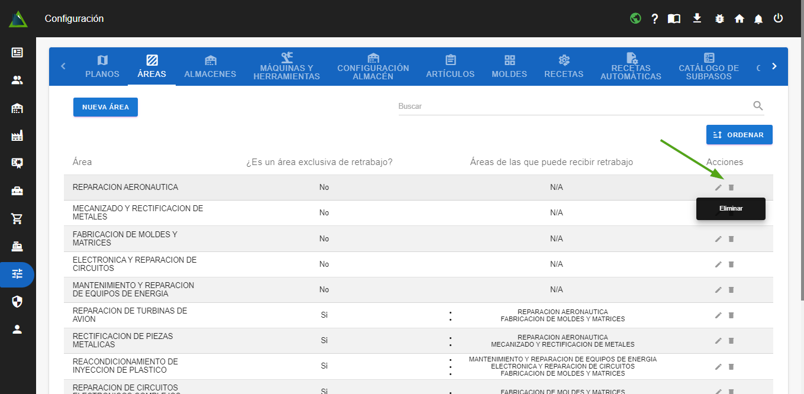Delete the RECTIFICACION DE PIEZAS METALICAS row
This screenshot has width=804, height=394.
coord(731,341)
